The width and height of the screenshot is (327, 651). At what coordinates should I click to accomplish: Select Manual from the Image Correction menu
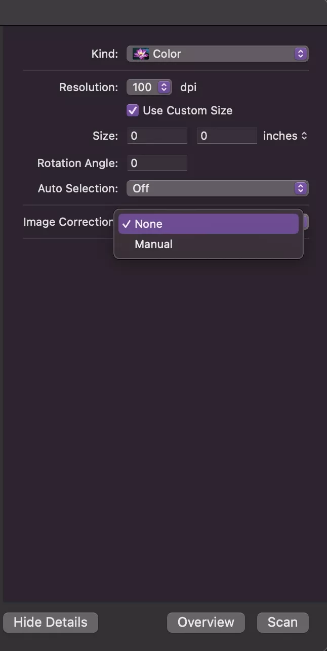pos(153,243)
